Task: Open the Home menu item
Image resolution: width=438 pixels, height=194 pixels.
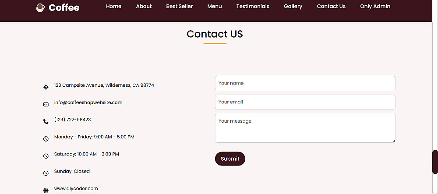Action: pos(114,6)
